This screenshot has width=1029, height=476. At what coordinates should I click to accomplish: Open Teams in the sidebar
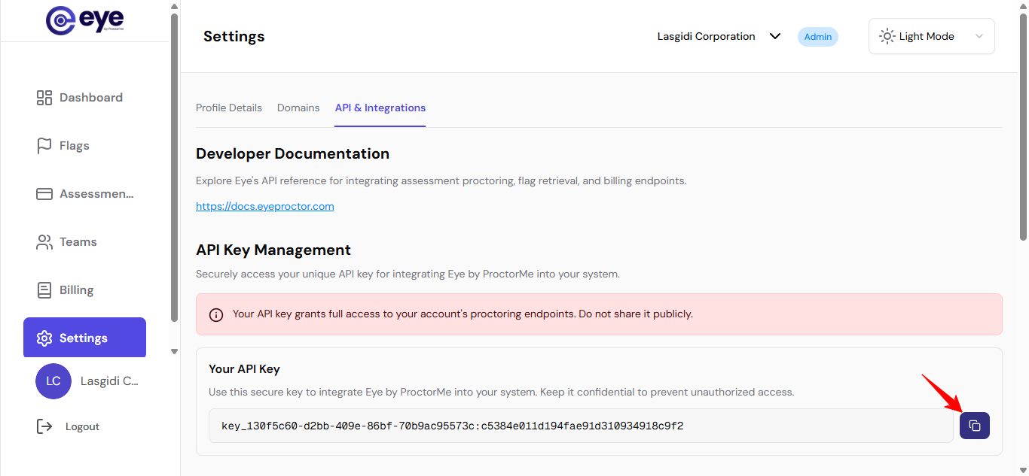coord(84,242)
